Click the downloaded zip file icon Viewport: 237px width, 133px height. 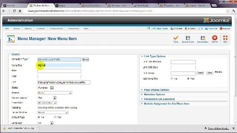(x=4, y=128)
